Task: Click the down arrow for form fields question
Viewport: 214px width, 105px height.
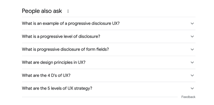Action: (192, 50)
